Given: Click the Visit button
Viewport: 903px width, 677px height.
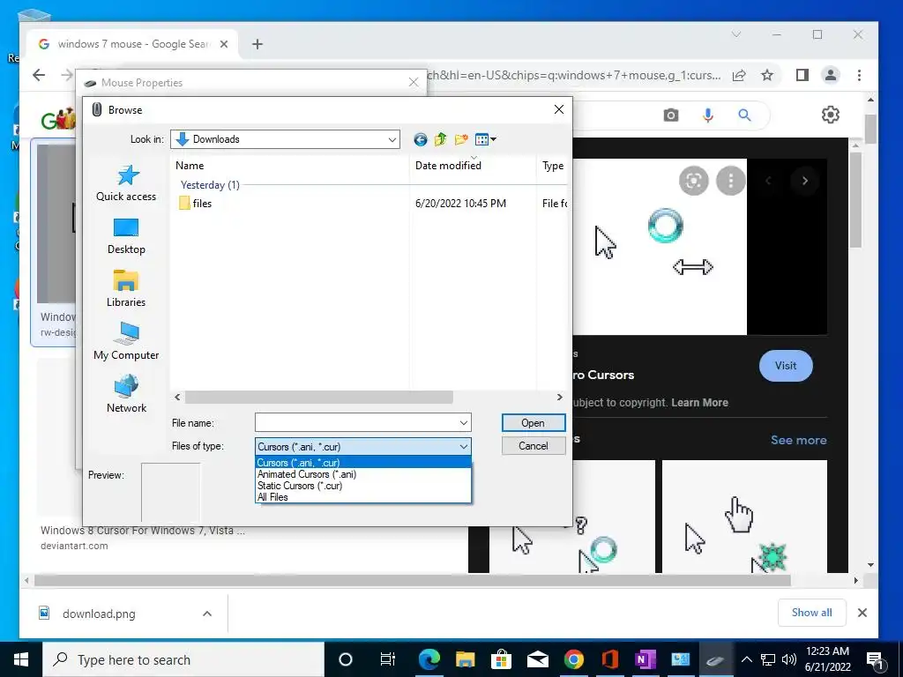Looking at the screenshot, I should [x=786, y=366].
